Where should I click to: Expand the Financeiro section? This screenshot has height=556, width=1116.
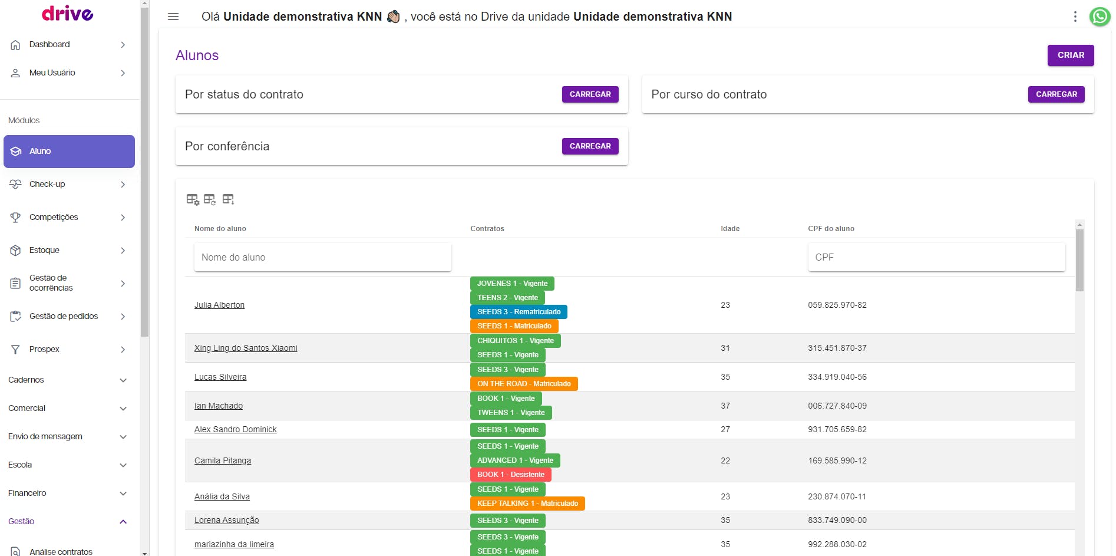click(x=68, y=494)
